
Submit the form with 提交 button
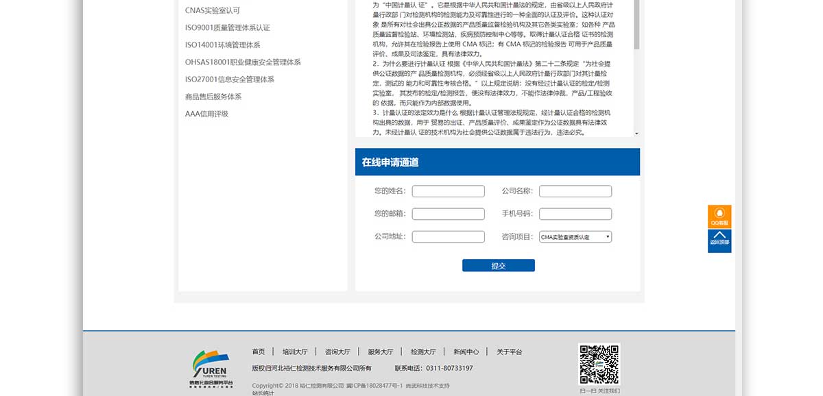point(498,266)
